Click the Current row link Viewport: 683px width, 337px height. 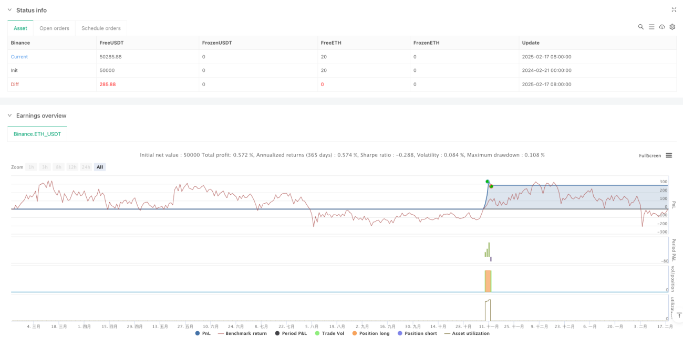(x=19, y=57)
